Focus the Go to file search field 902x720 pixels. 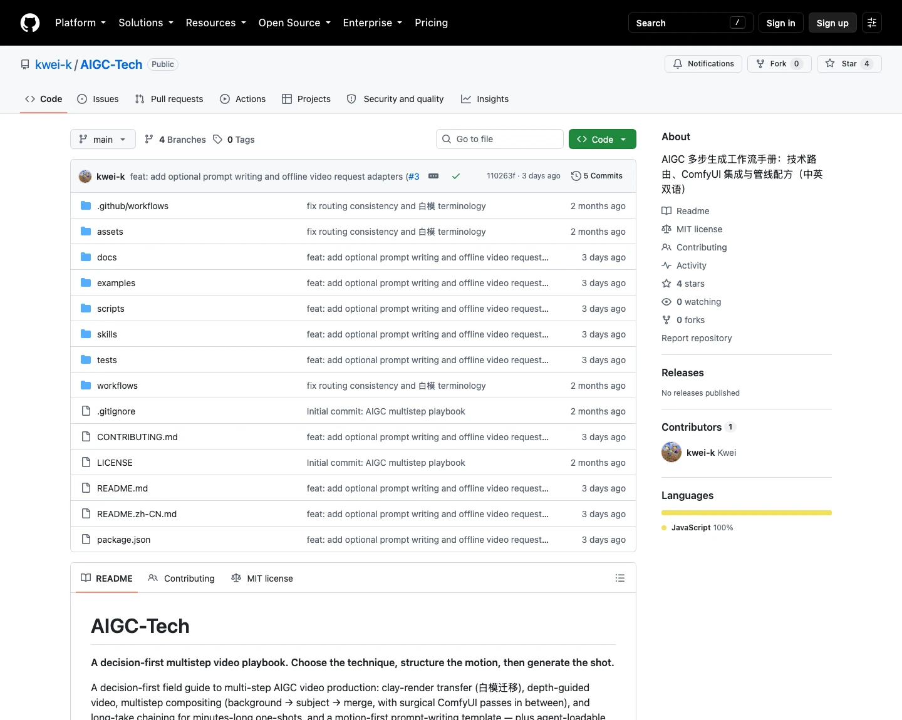click(500, 139)
